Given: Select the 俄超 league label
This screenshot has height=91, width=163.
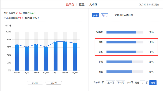Looking at the screenshot, I should click(x=101, y=72).
